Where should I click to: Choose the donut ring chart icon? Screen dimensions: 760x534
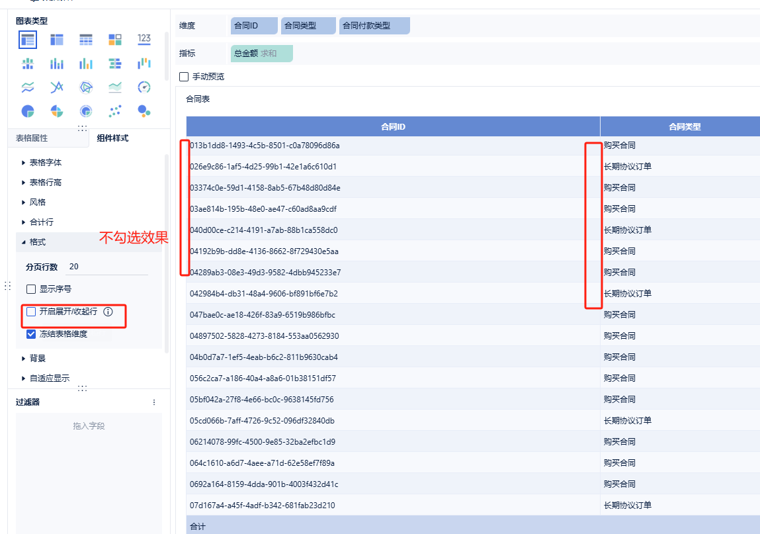(x=86, y=111)
